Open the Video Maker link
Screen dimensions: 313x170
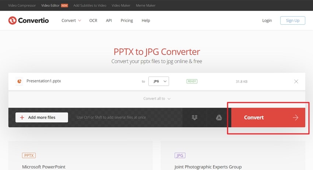coord(121,6)
